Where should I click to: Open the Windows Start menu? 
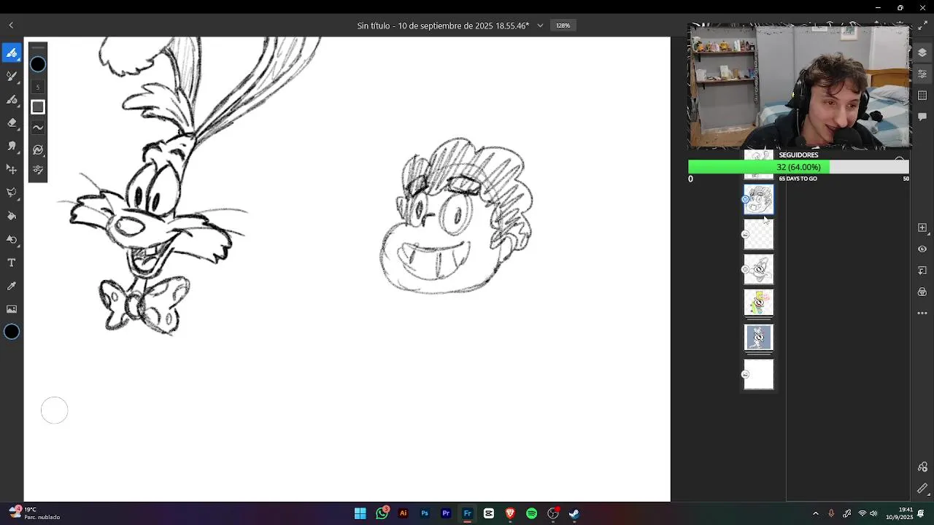[x=360, y=513]
